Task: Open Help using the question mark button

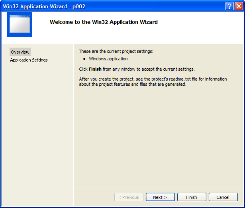Action: coord(229,6)
